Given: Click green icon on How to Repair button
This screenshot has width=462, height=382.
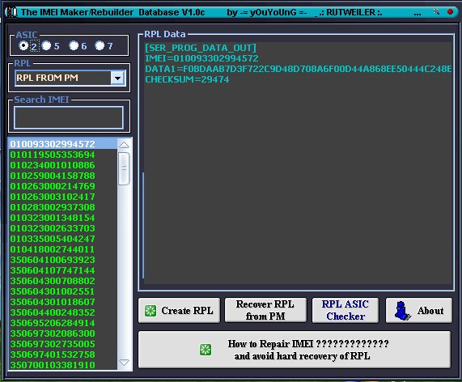Looking at the screenshot, I should click(206, 350).
